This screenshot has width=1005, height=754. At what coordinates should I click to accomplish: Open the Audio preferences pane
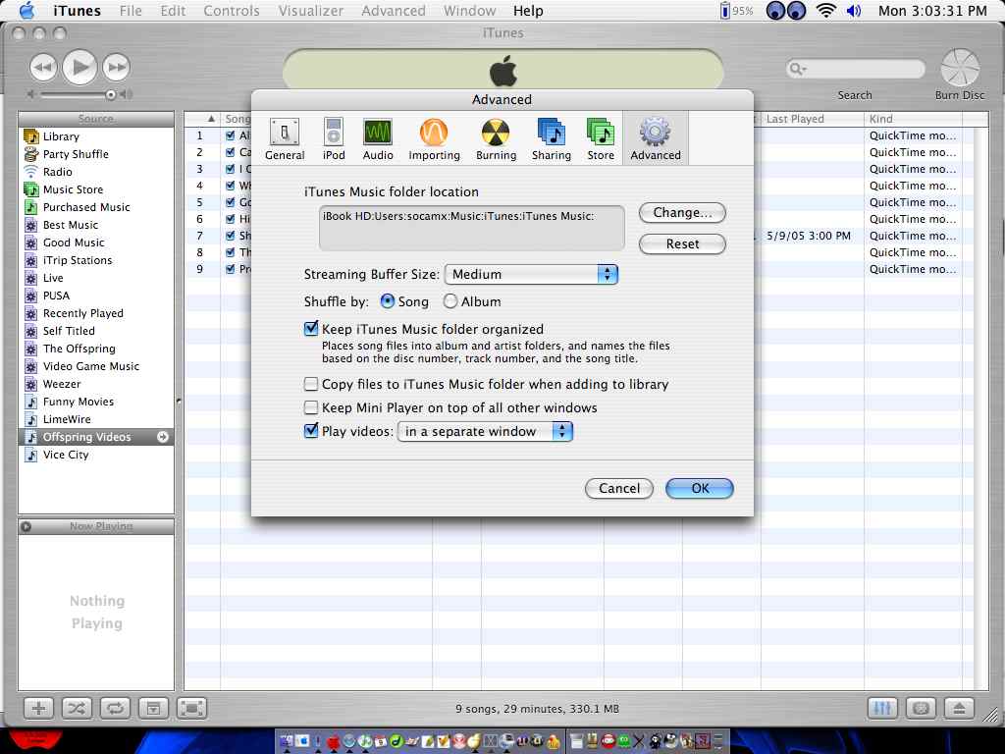378,139
